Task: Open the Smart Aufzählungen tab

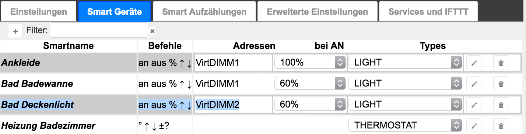Action: [x=204, y=12]
